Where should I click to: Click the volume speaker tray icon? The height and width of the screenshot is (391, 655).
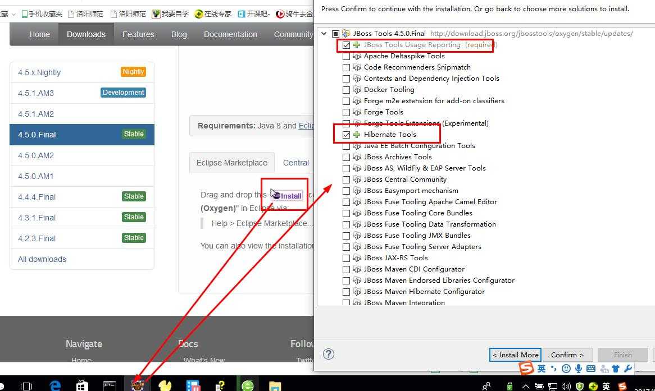(566, 387)
